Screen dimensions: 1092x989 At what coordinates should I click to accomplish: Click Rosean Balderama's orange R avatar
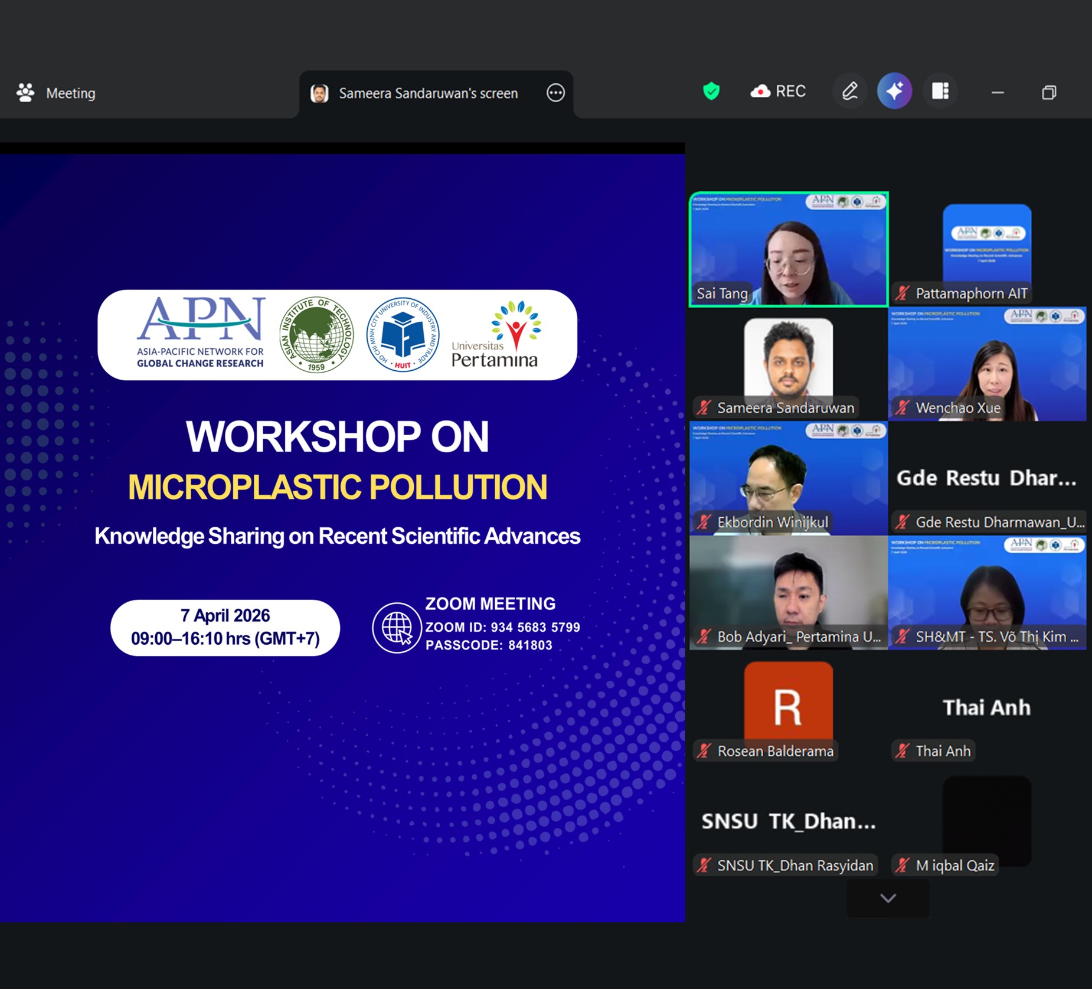coord(789,703)
